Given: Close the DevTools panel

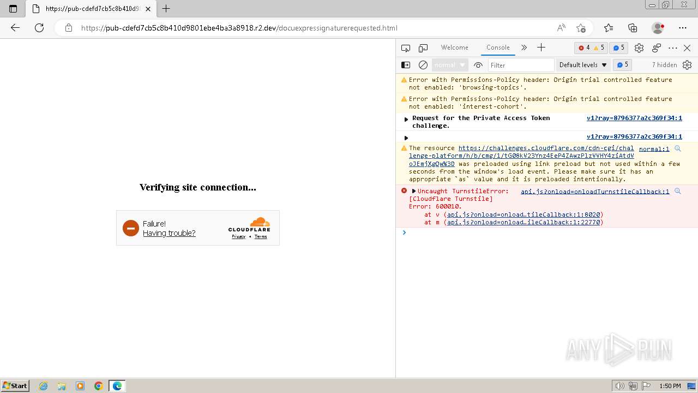Looking at the screenshot, I should tap(687, 48).
